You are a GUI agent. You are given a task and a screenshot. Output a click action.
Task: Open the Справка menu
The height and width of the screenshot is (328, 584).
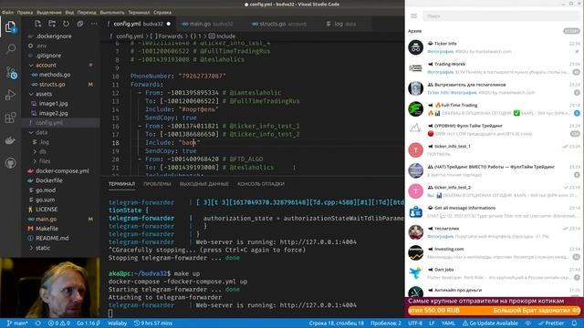162,12
